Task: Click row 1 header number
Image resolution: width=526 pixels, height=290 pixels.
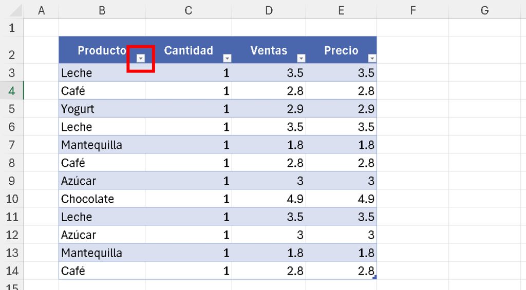Action: coord(12,28)
